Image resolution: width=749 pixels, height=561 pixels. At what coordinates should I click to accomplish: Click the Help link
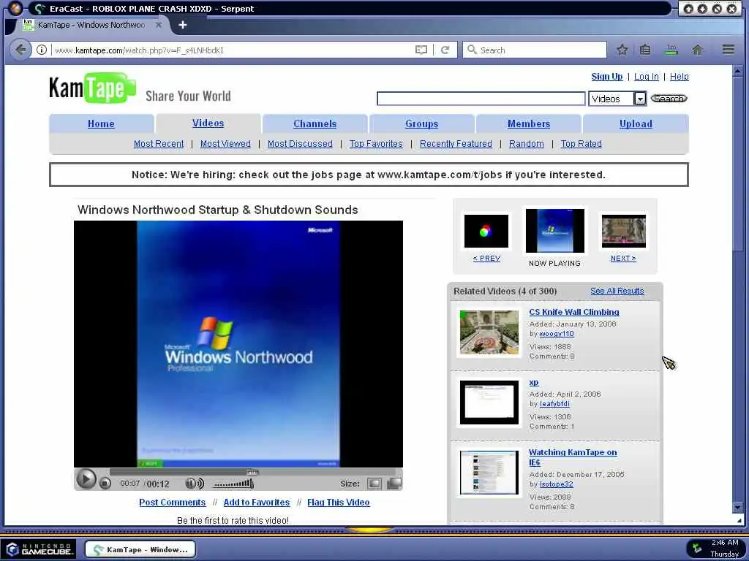pos(679,76)
